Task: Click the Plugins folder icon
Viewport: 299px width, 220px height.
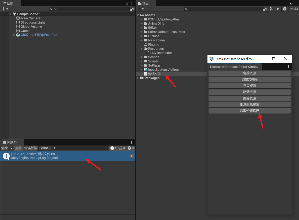Action: pyautogui.click(x=146, y=44)
